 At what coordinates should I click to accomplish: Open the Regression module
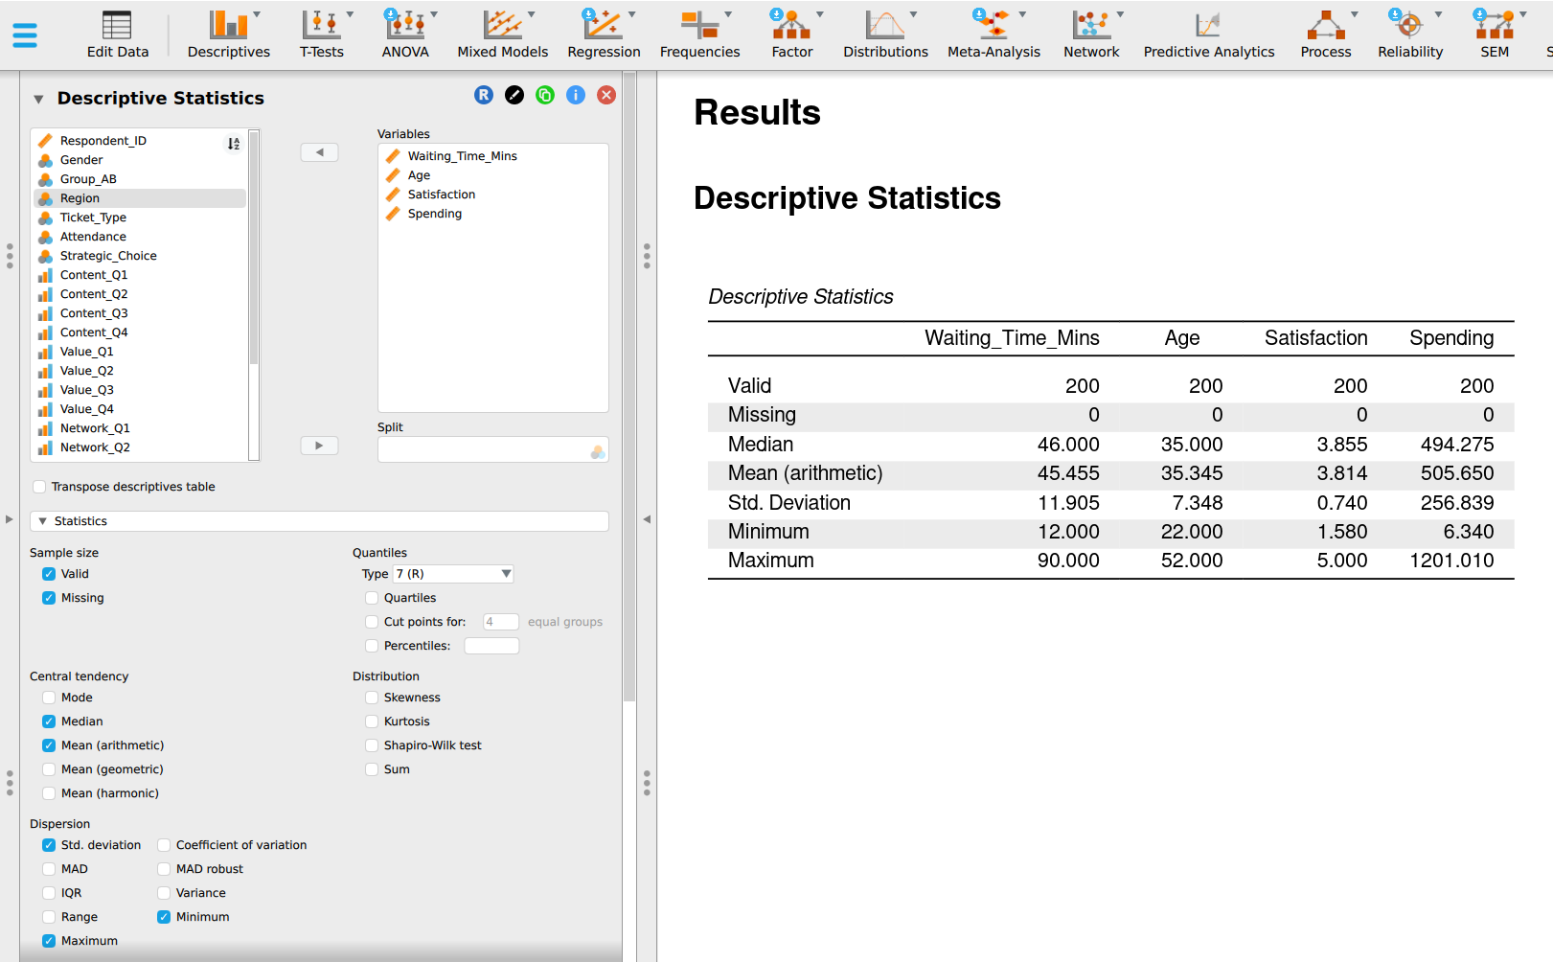pos(604,34)
